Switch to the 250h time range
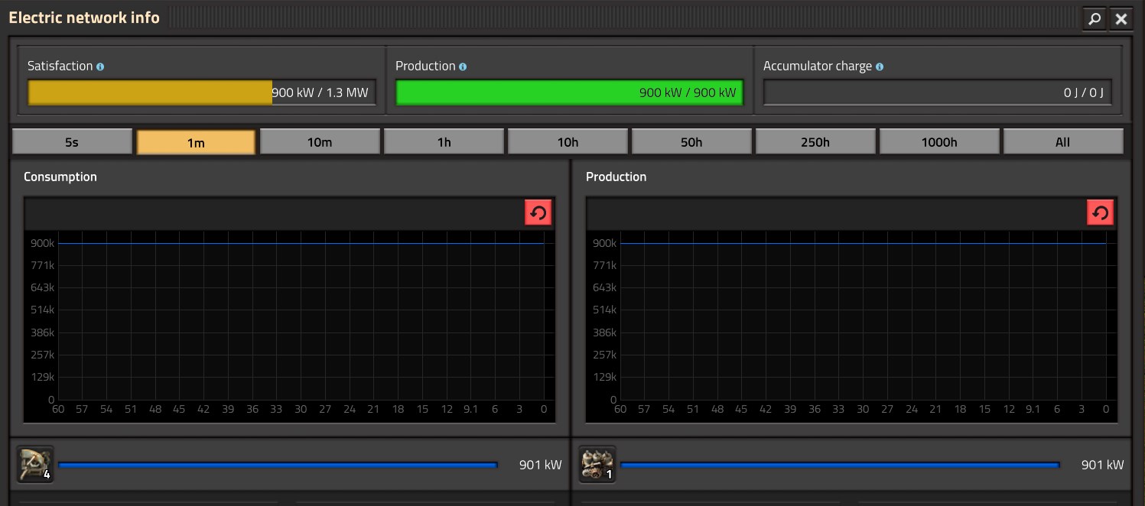 pos(815,142)
